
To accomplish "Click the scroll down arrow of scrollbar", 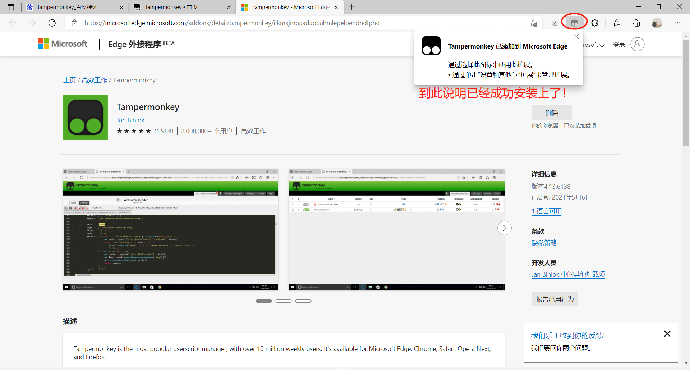I will [x=686, y=363].
